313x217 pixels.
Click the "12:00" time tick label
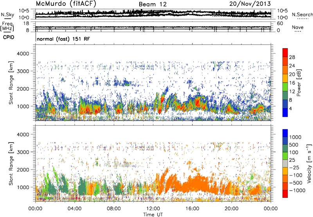[153, 209]
